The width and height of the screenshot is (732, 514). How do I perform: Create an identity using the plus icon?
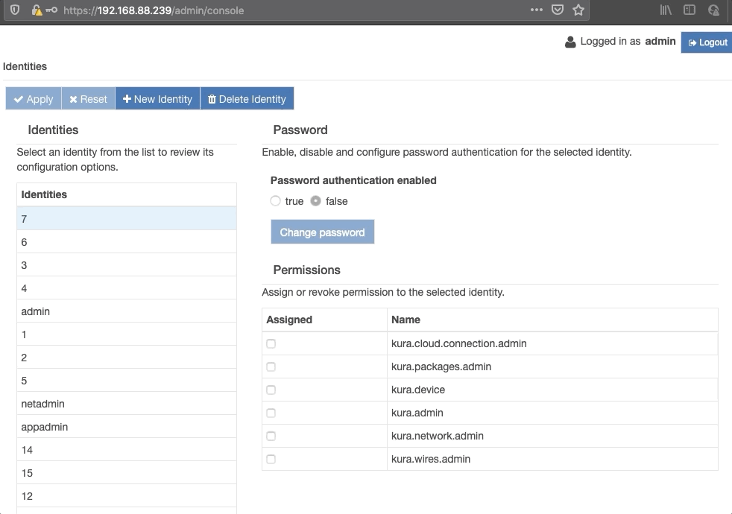pos(128,98)
